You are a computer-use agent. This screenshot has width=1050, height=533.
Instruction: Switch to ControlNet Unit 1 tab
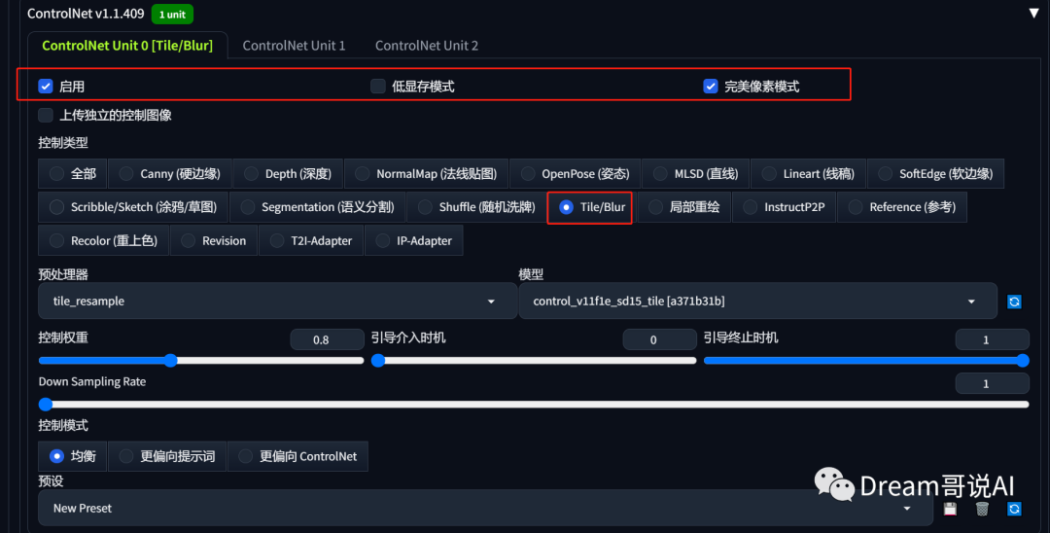294,46
